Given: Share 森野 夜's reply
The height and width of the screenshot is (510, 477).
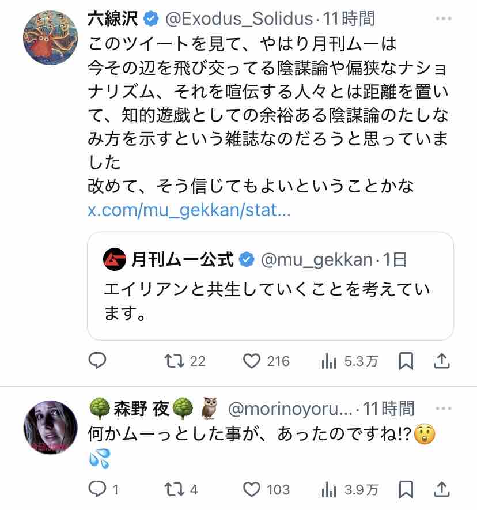Looking at the screenshot, I should click(x=441, y=489).
